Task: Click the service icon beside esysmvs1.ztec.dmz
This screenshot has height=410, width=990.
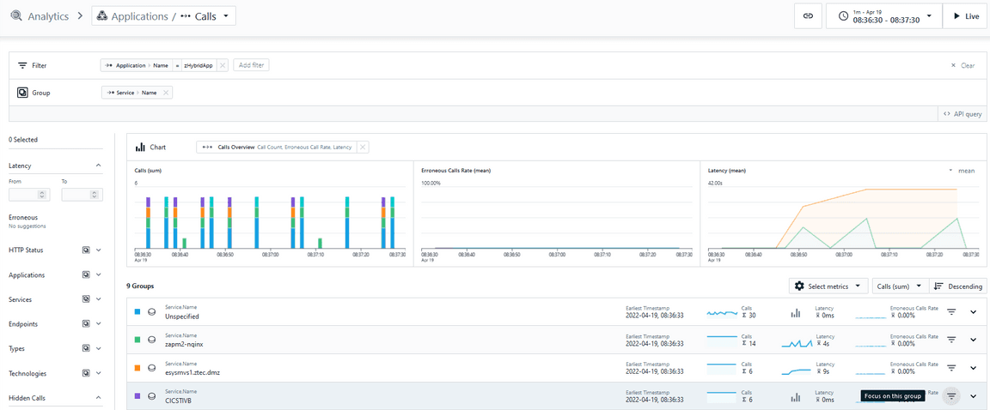Action: [x=151, y=368]
